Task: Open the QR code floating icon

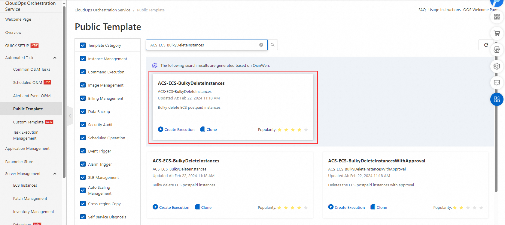Action: [x=497, y=17]
